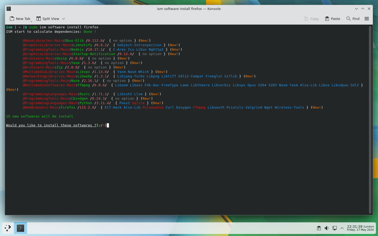Open the Find search tool
Image resolution: width=378 pixels, height=236 pixels.
pyautogui.click(x=353, y=19)
